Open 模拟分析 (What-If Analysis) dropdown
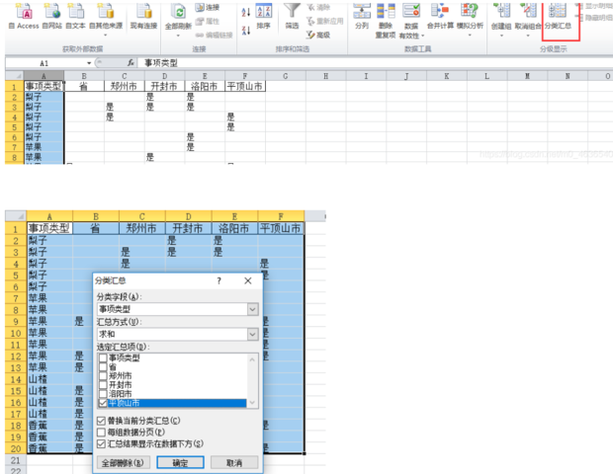 click(470, 21)
